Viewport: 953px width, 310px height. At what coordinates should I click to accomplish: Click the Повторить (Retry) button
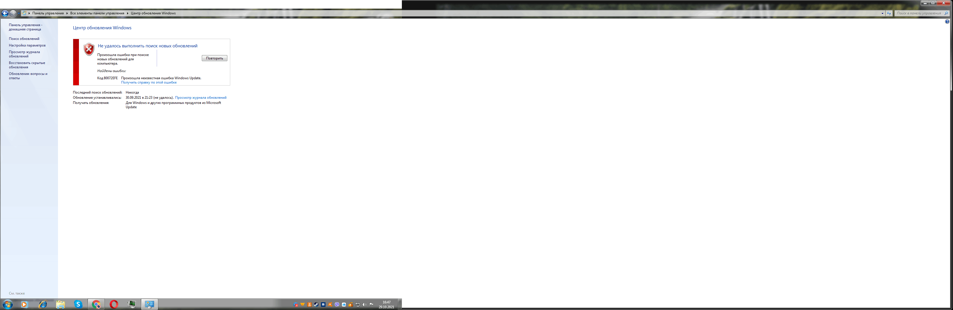pyautogui.click(x=214, y=58)
